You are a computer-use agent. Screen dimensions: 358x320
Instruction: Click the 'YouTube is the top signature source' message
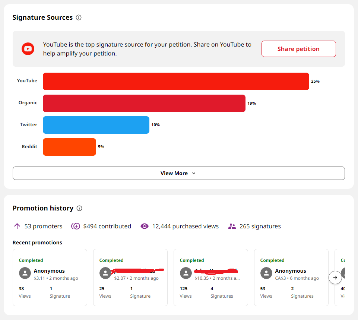[147, 49]
